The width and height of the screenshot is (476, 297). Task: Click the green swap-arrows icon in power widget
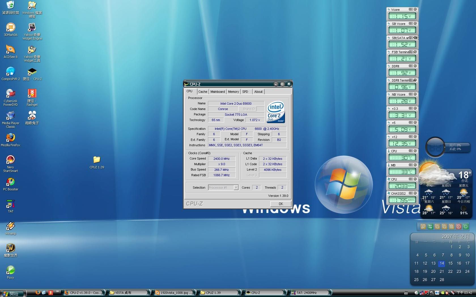[x=430, y=227]
